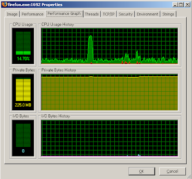
Task: Click inside the I/O Bytes History graph
Action: (109, 138)
